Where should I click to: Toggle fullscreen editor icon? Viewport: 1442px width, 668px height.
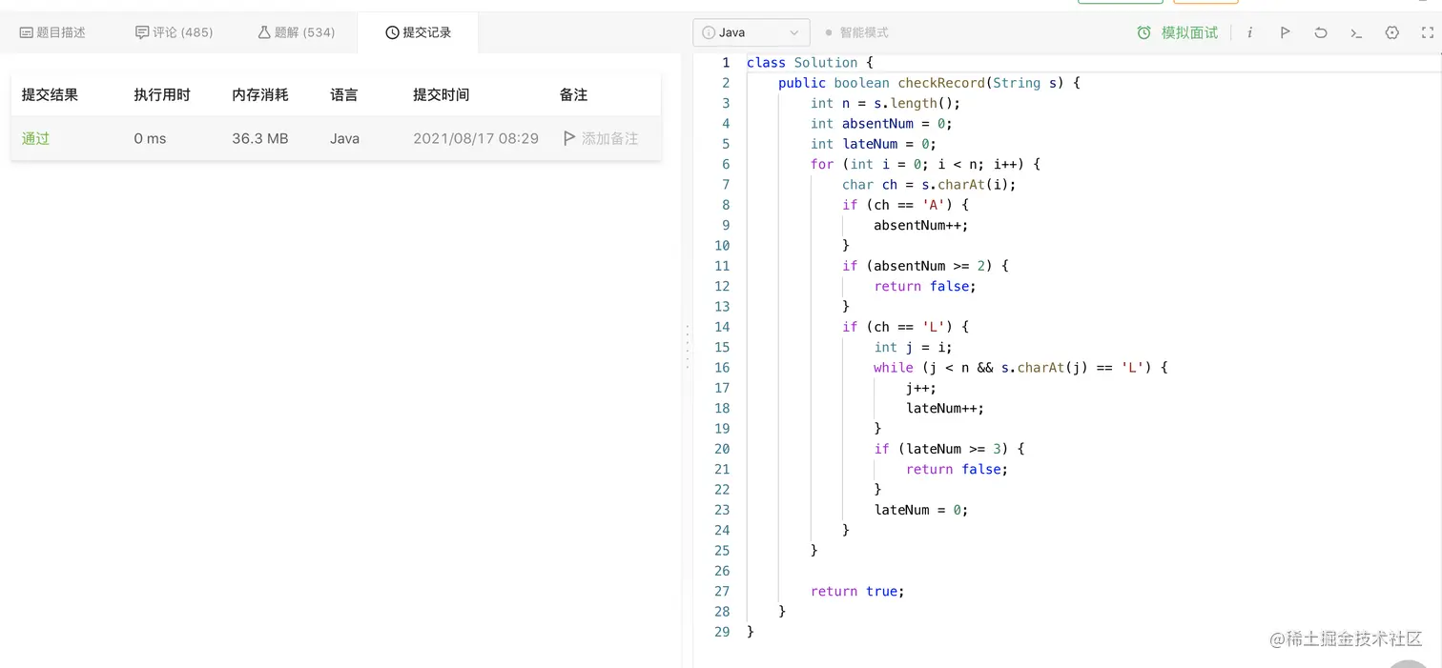pyautogui.click(x=1428, y=32)
